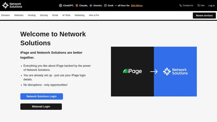Open the Cart link text
217x122 pixels.
202,5
